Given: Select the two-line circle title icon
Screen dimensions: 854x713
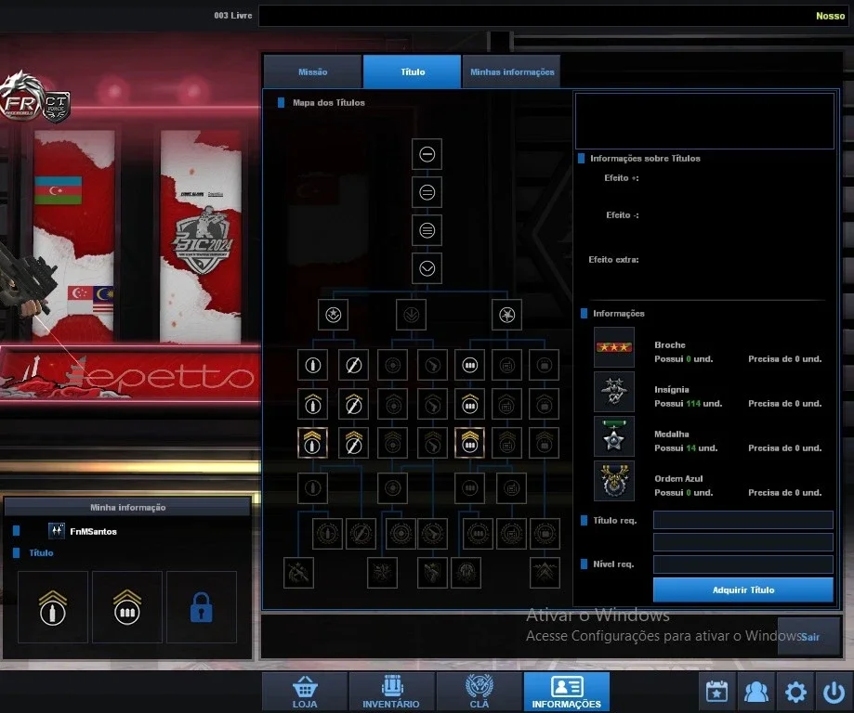Looking at the screenshot, I should click(x=427, y=192).
